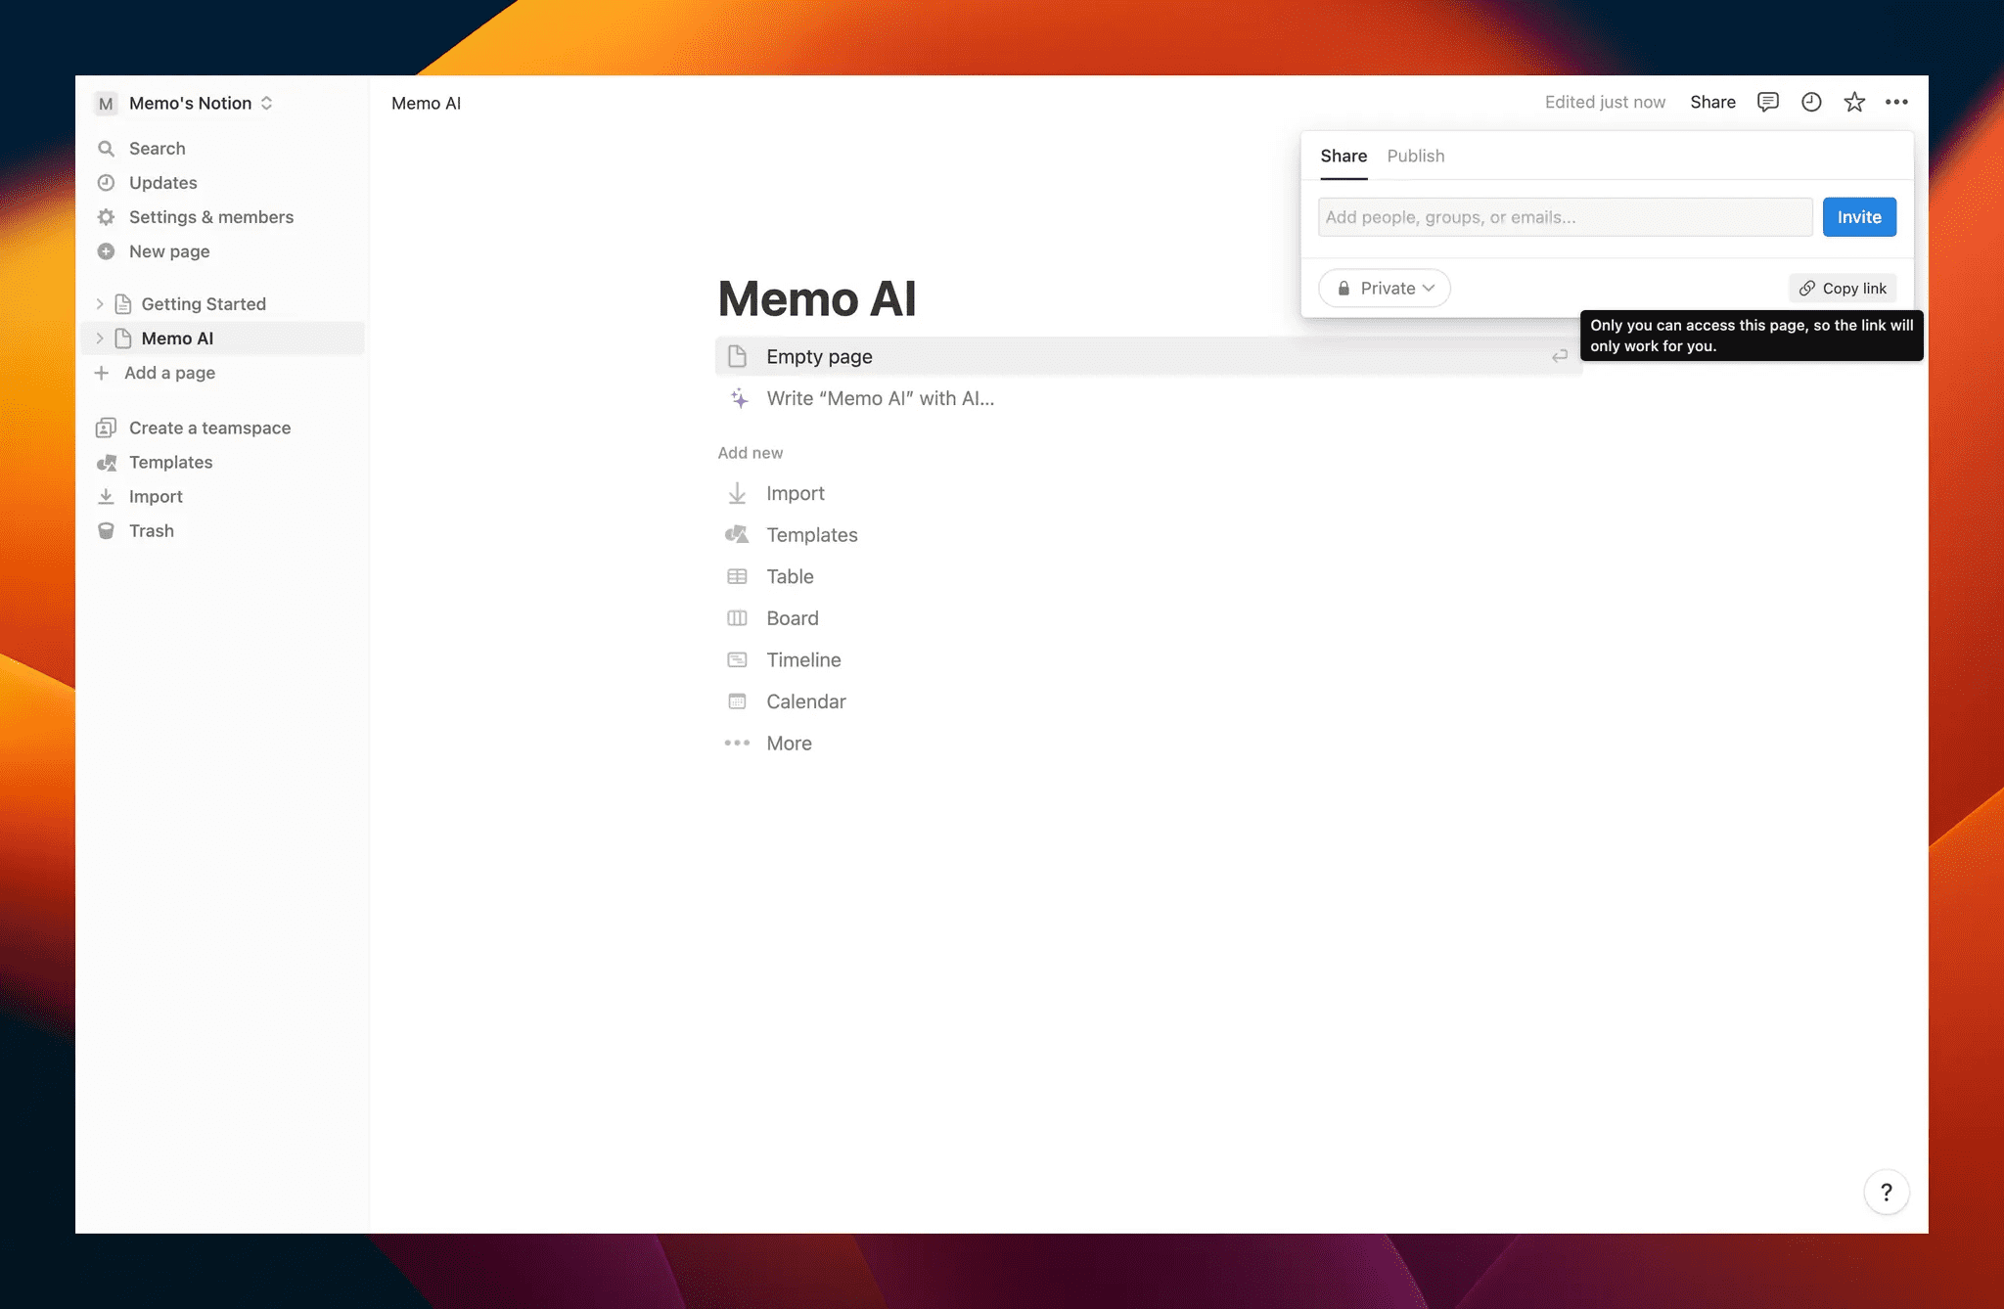Expand the Memo AI page chevron
Screen dimensions: 2004x1309
(100, 339)
